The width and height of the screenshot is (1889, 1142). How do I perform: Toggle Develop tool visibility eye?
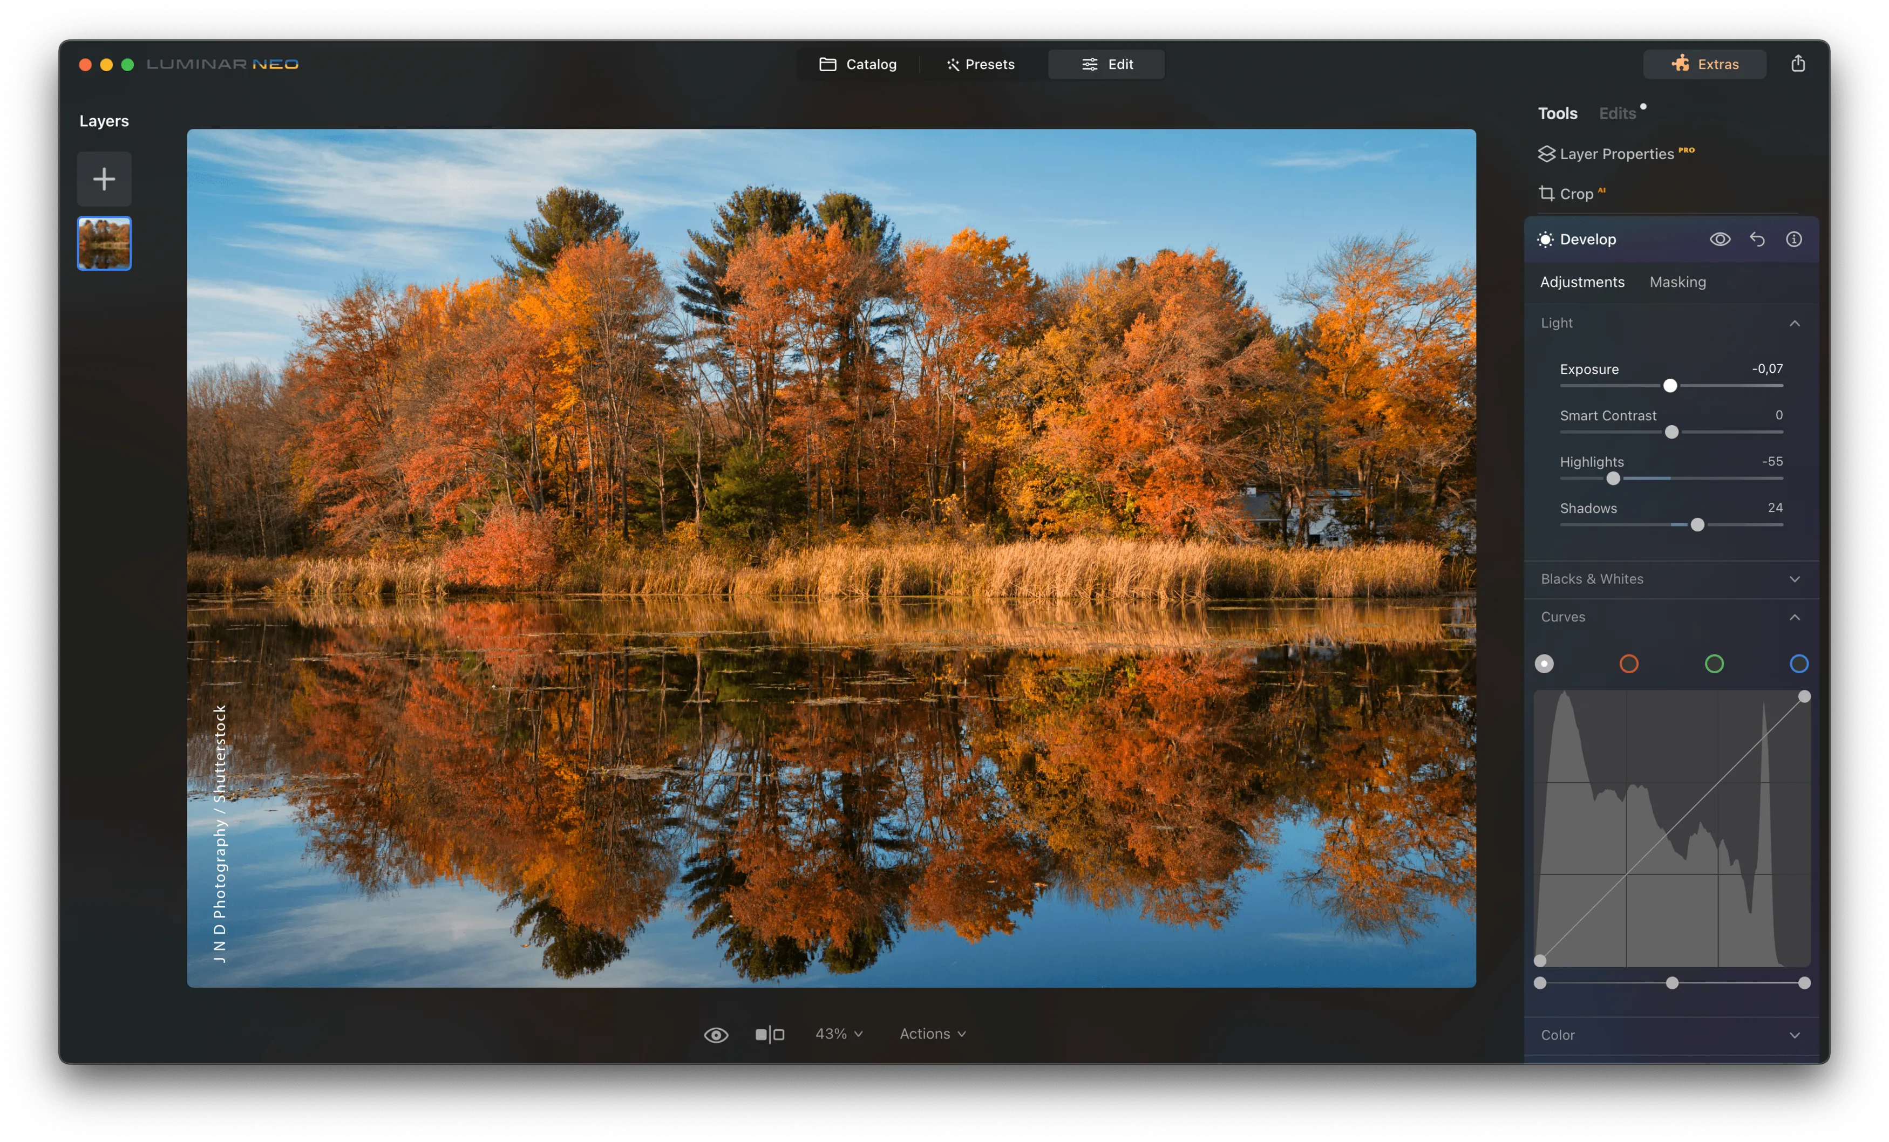click(x=1720, y=239)
